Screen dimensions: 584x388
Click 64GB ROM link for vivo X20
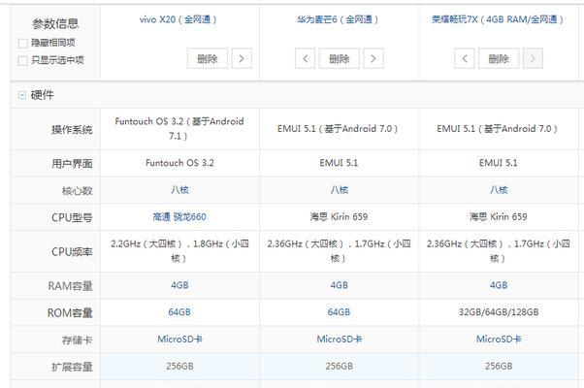coord(179,312)
